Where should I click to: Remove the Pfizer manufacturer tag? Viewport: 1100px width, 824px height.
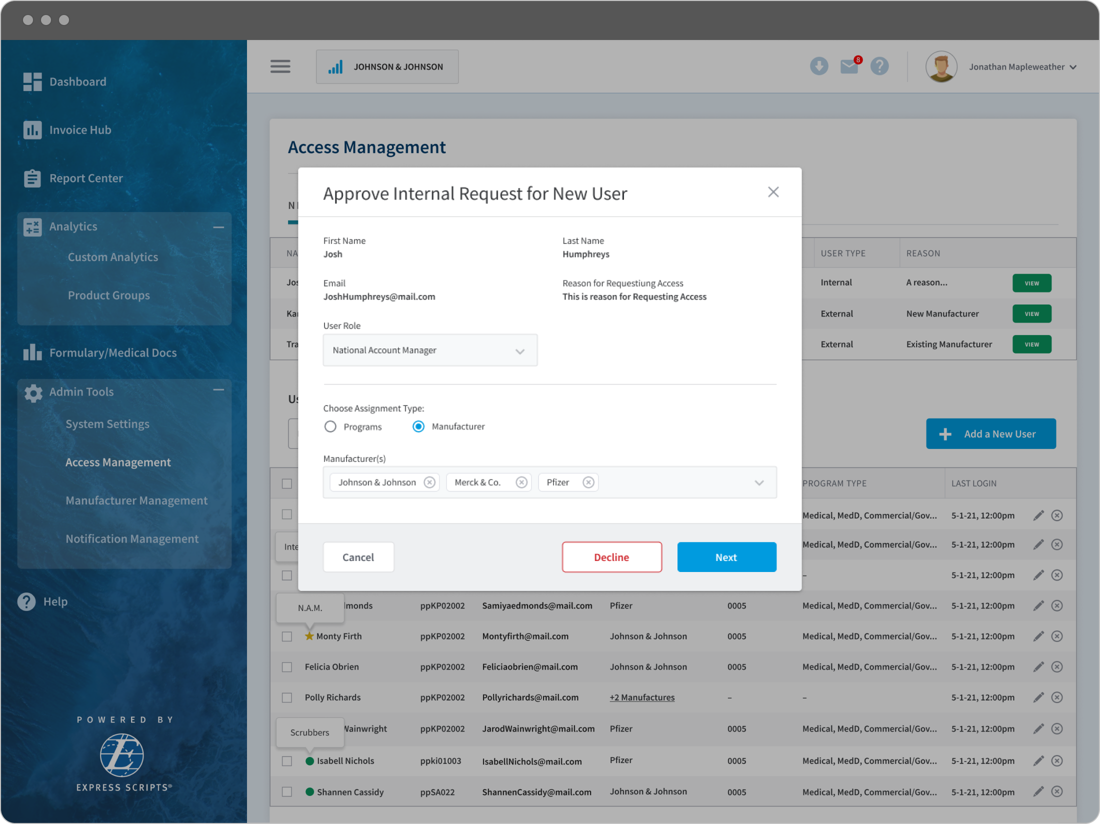588,482
